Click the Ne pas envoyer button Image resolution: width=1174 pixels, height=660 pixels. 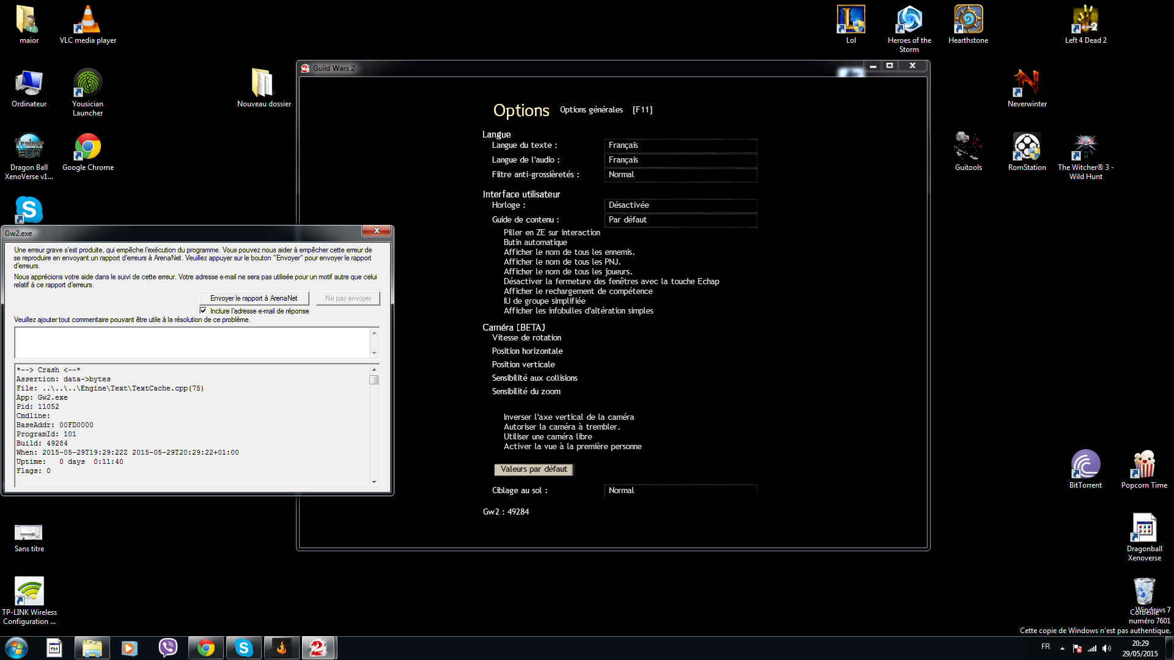(348, 298)
